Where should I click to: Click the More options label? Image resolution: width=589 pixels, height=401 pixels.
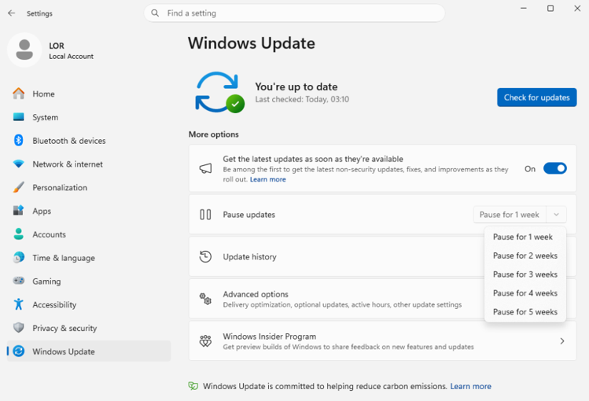pyautogui.click(x=214, y=134)
